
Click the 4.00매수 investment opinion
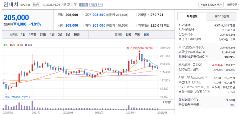click(217, 65)
